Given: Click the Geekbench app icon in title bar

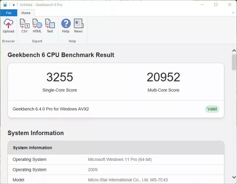Looking at the screenshot, I should pos(5,5).
